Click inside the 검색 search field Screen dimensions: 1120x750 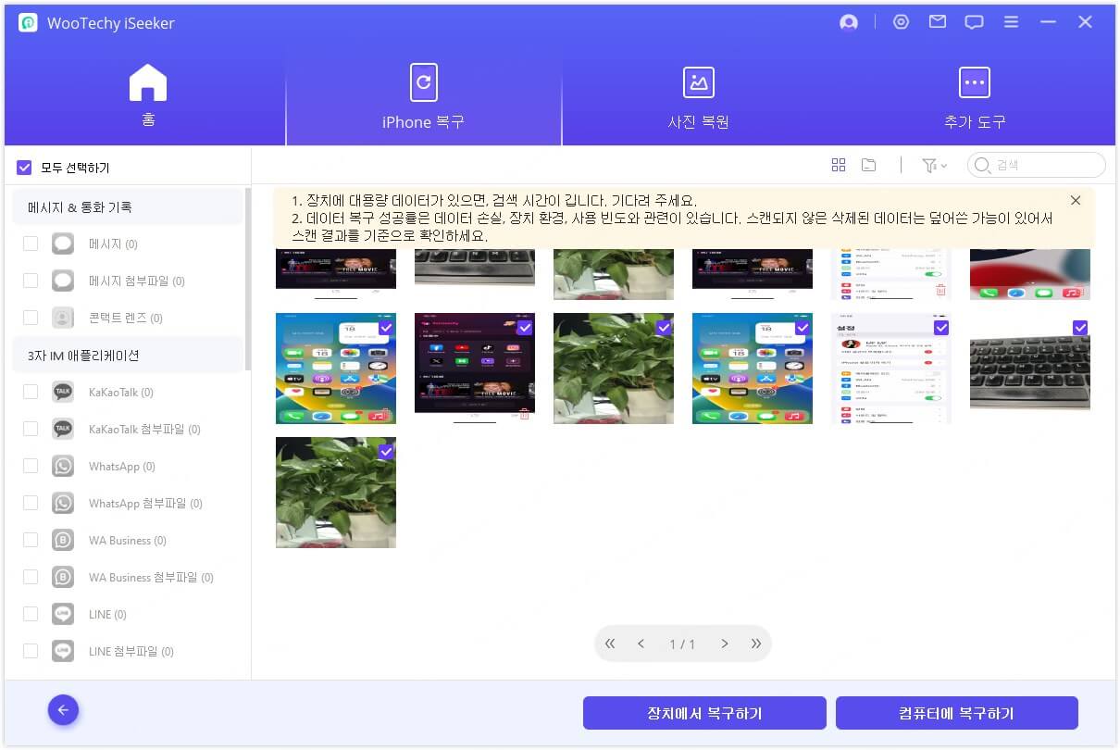[1035, 165]
